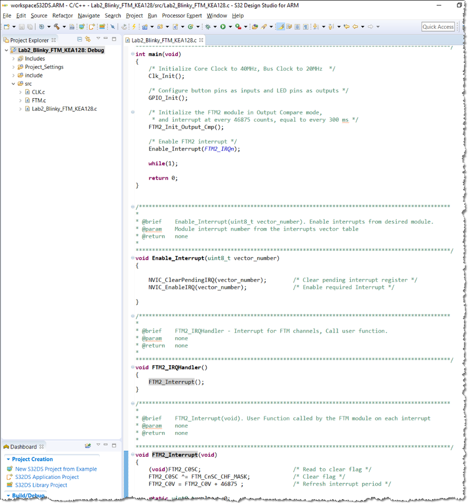The height and width of the screenshot is (503, 468).
Task: Collapse the Lab2_Blinky_FTM_KEA128 project tree
Action: pos(6,50)
